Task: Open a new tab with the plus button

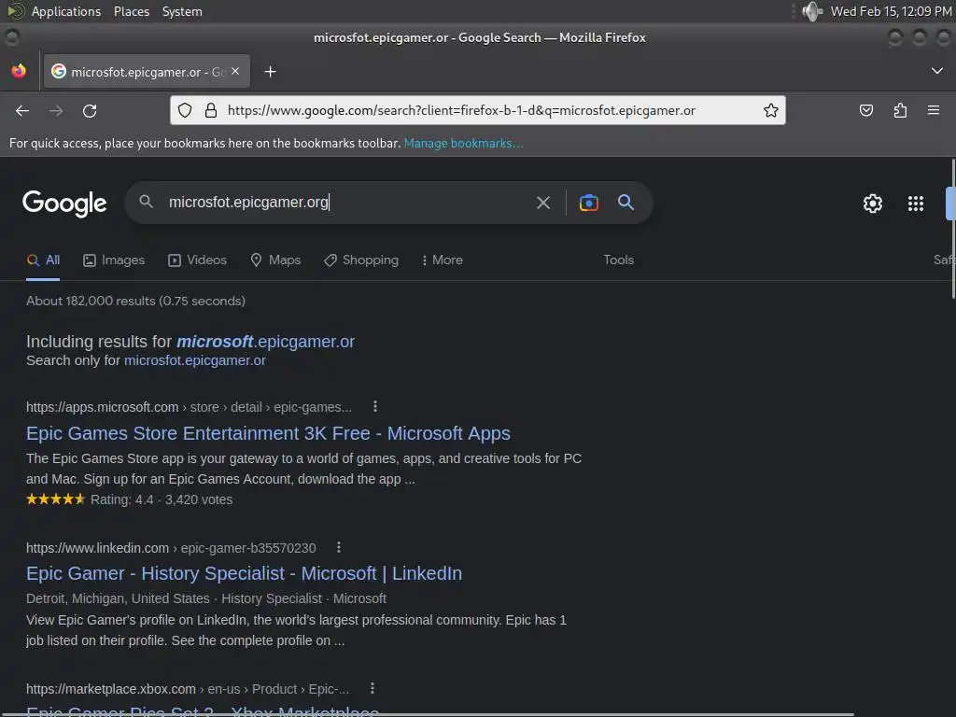Action: (x=270, y=72)
